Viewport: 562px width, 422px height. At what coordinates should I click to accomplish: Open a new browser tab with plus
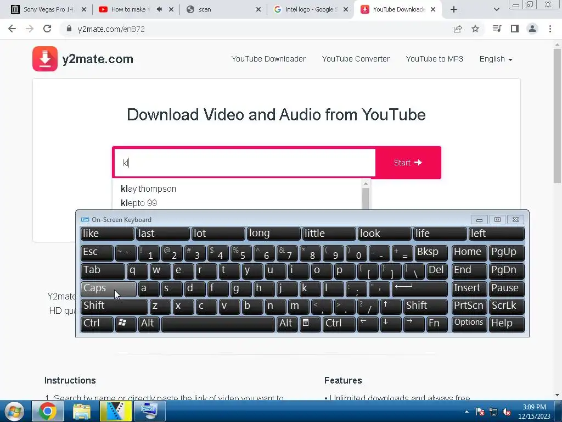point(454,9)
